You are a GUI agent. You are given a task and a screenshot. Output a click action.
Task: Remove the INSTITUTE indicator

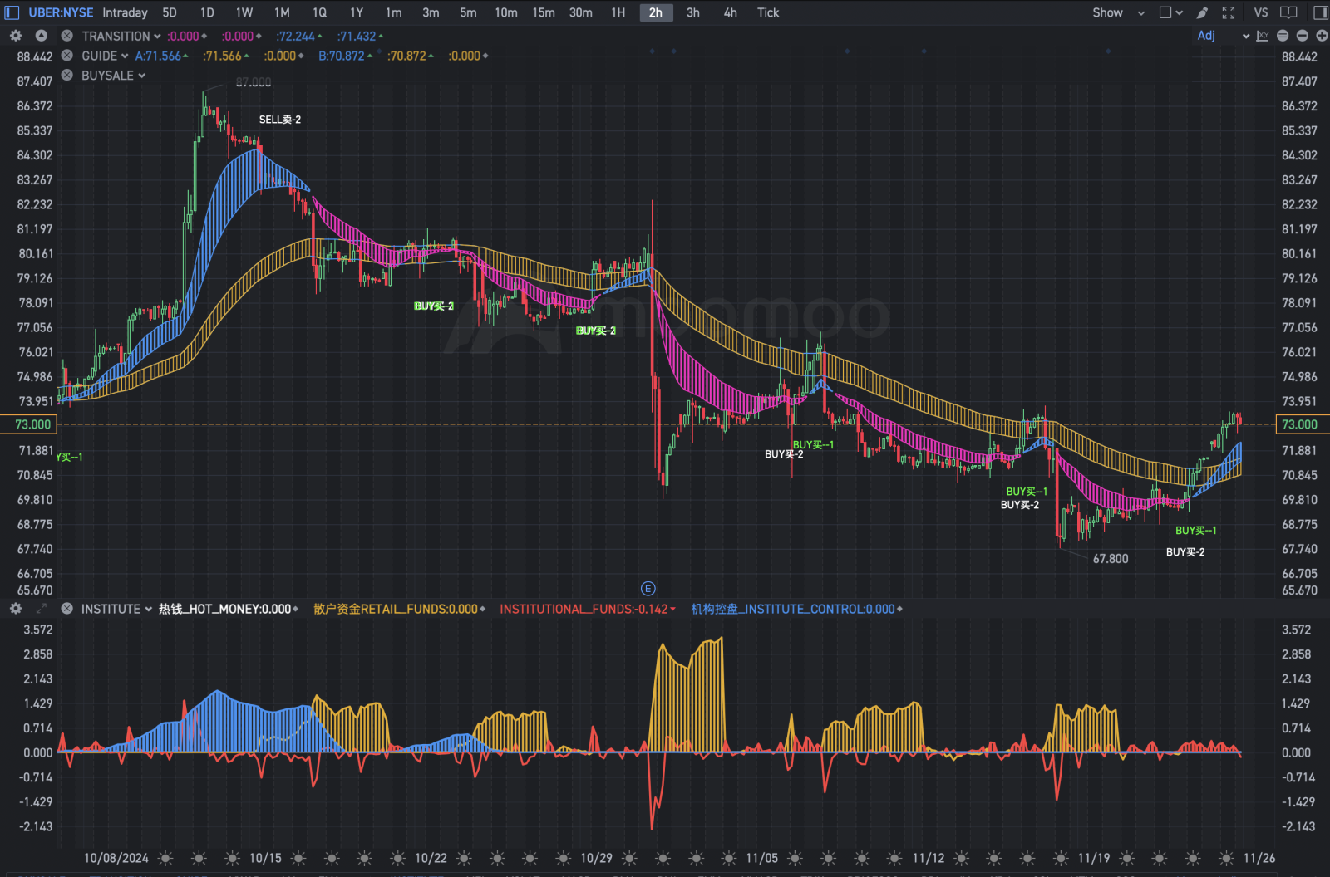pos(66,609)
